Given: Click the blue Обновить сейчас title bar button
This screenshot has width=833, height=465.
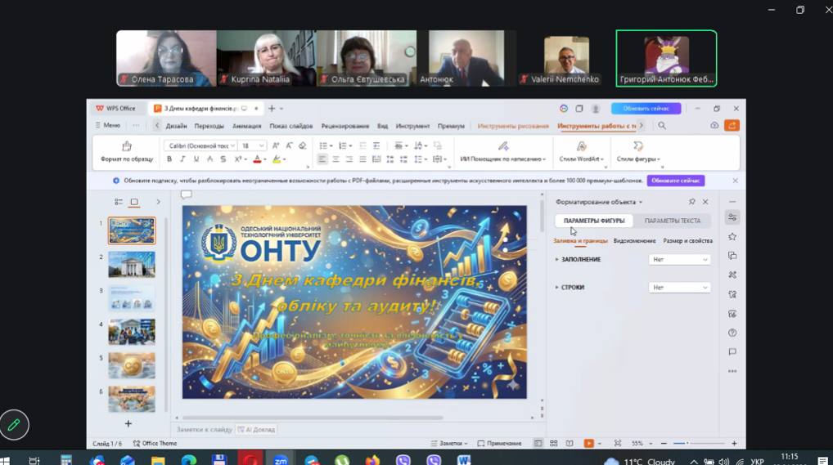Looking at the screenshot, I should click(x=646, y=108).
